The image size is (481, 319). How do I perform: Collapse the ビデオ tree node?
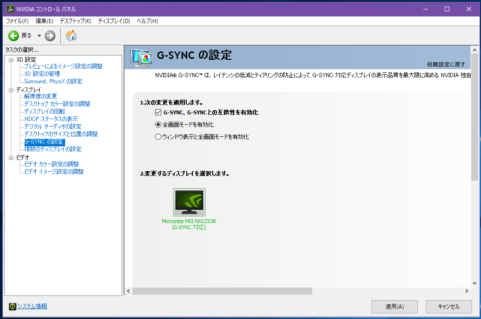[11, 158]
